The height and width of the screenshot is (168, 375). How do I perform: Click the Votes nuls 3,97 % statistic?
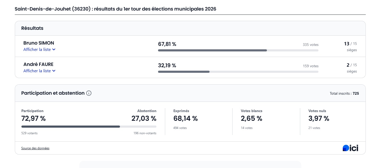[x=319, y=118]
